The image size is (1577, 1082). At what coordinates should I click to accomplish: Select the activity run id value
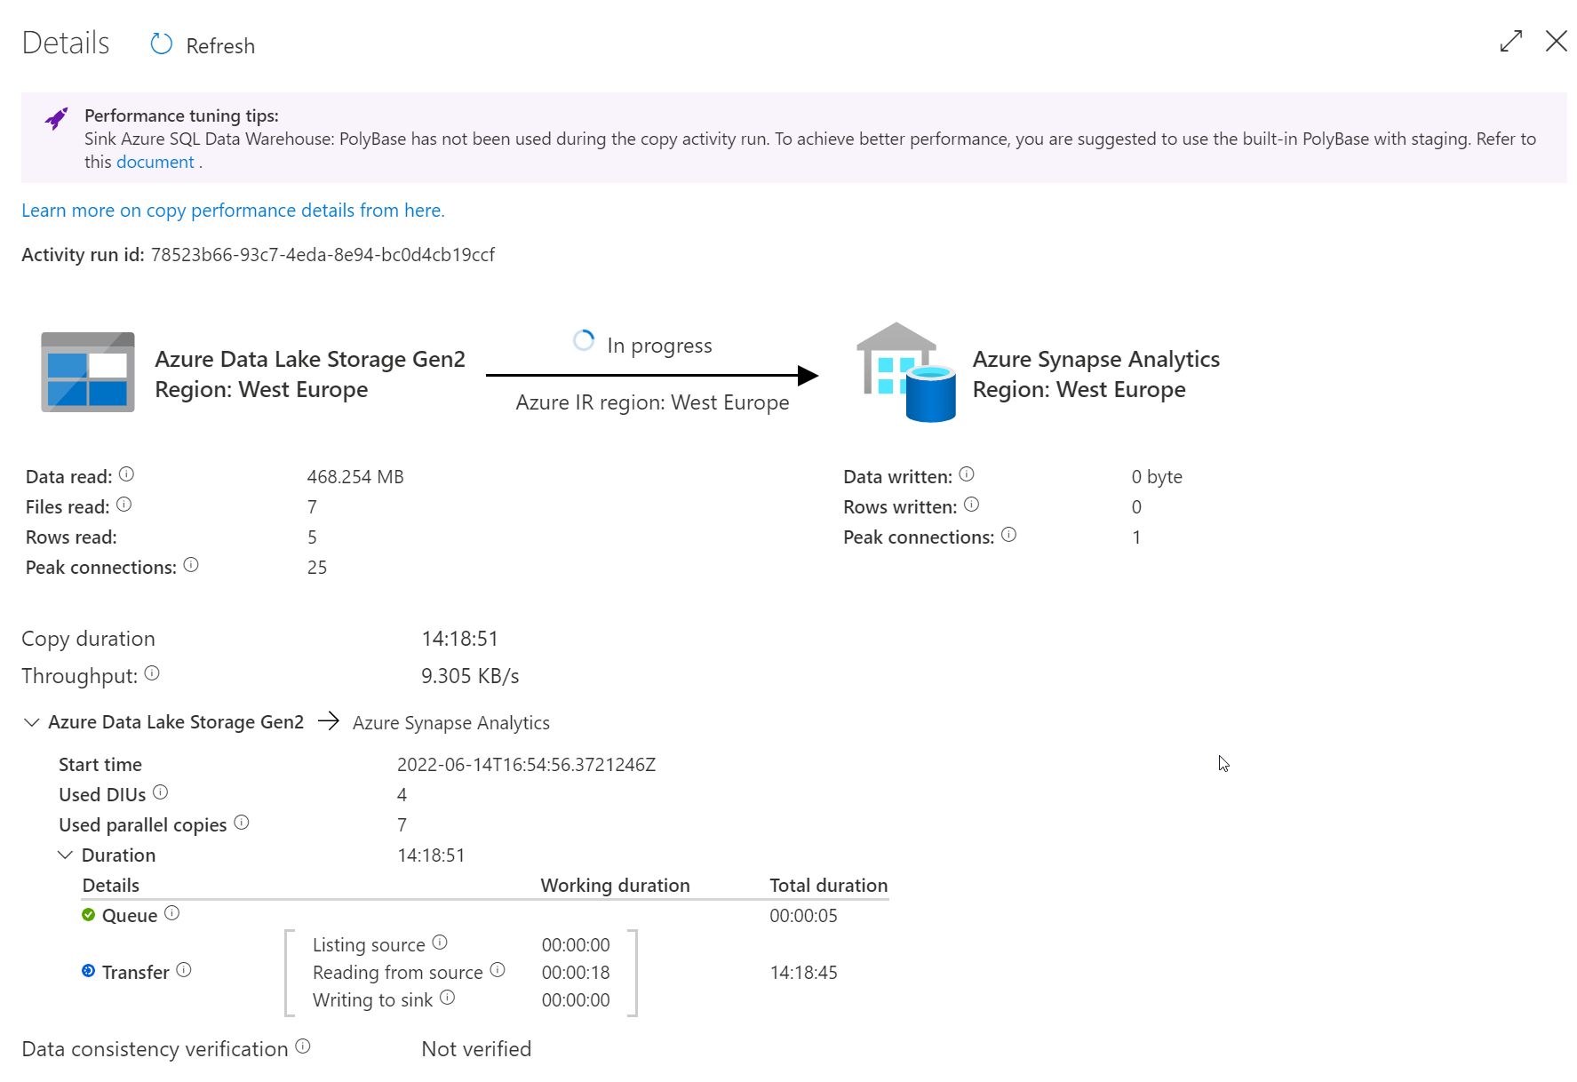coord(323,255)
